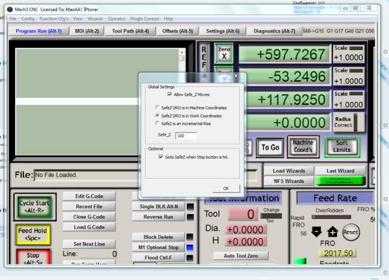Open the PlugIn Control menu

(x=144, y=19)
